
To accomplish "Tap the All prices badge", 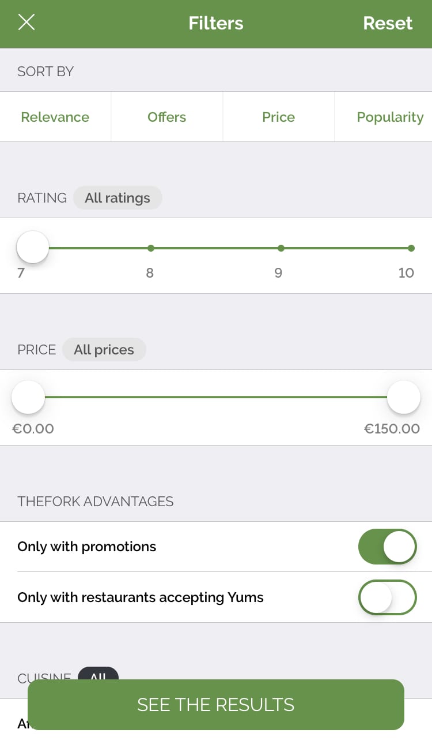I will coord(104,350).
